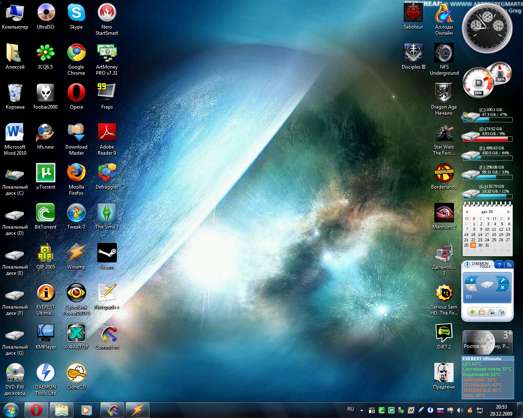
Task: Select Dragon Age Начало shortcut
Action: point(444,99)
